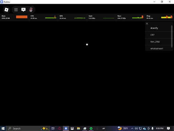
Task: Click the OneDrive cloud icon in the tray
Action: tap(144, 129)
